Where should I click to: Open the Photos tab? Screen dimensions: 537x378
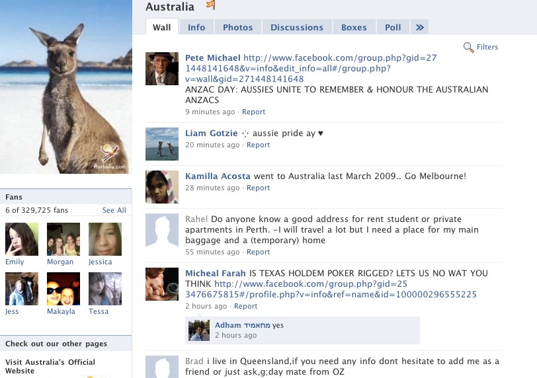coord(237,27)
